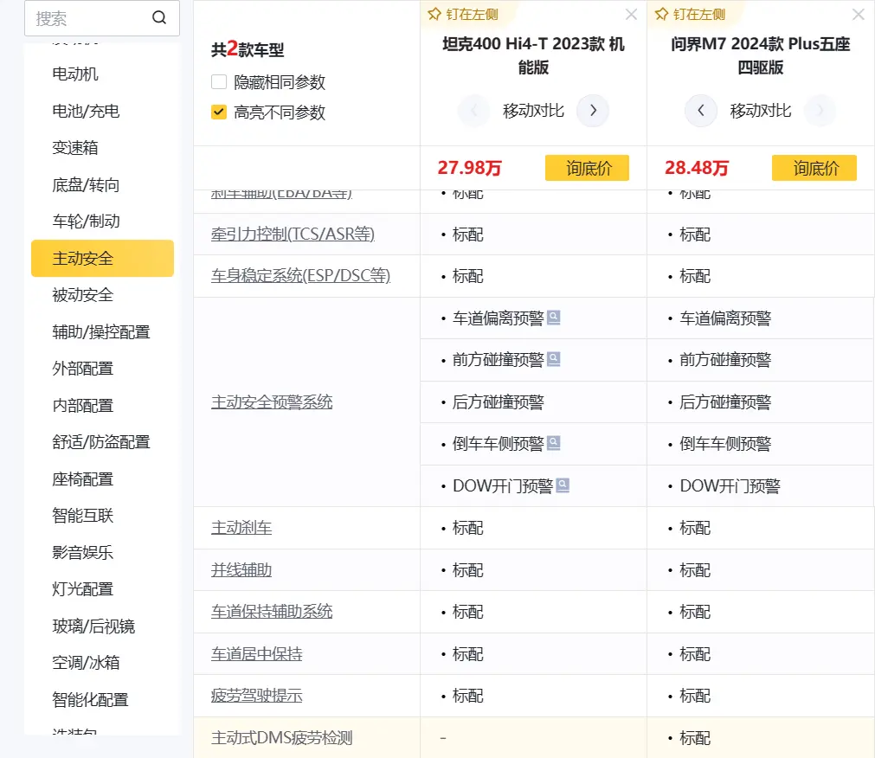
Task: Click DOW开门预警 in AITO M7 column
Action: tap(730, 485)
